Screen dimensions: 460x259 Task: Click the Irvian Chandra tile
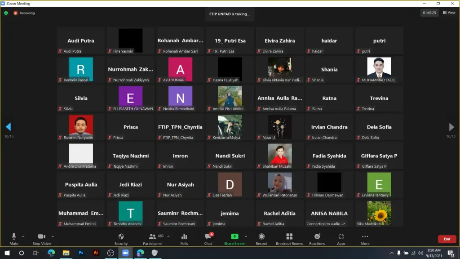(x=329, y=127)
